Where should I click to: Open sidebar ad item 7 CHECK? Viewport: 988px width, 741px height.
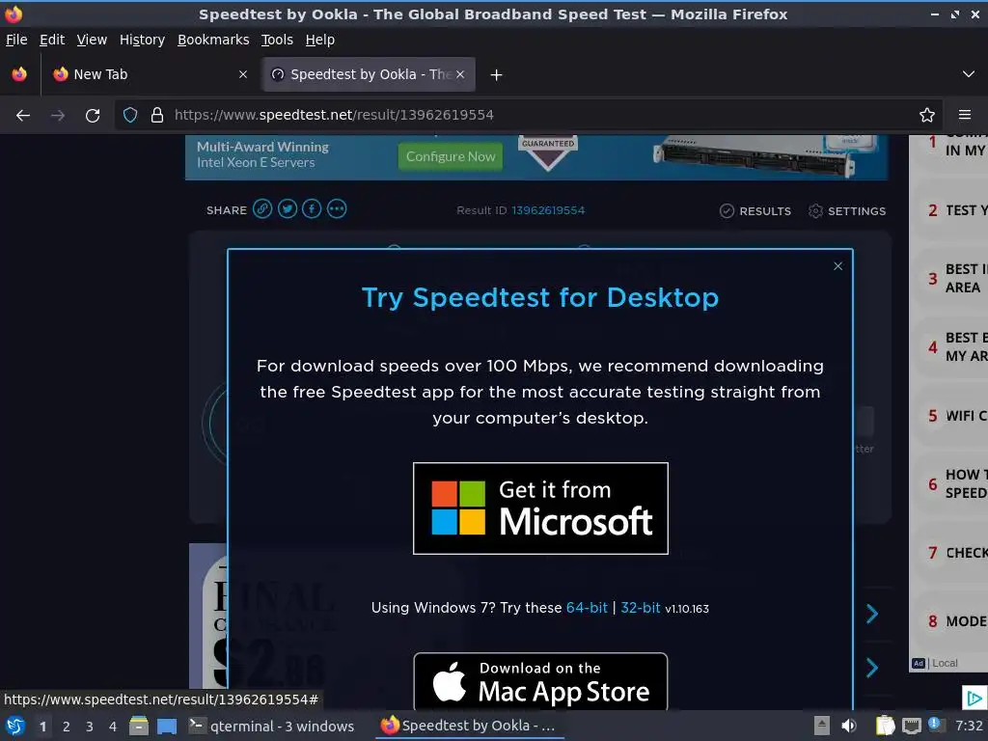(952, 553)
